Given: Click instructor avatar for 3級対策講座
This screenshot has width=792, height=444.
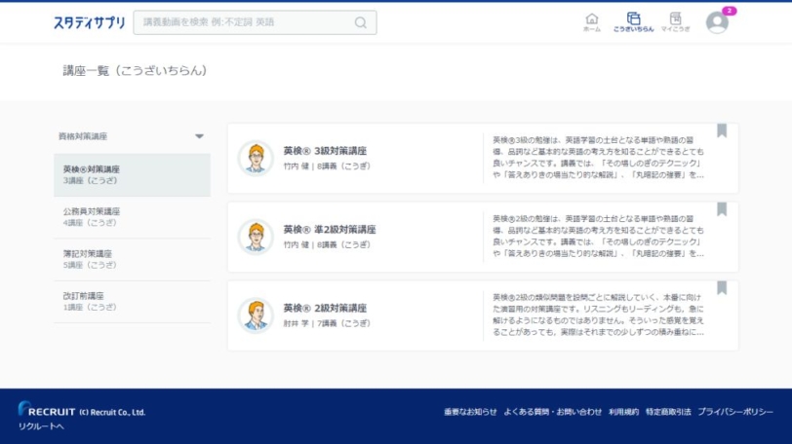Looking at the screenshot, I should point(256,158).
